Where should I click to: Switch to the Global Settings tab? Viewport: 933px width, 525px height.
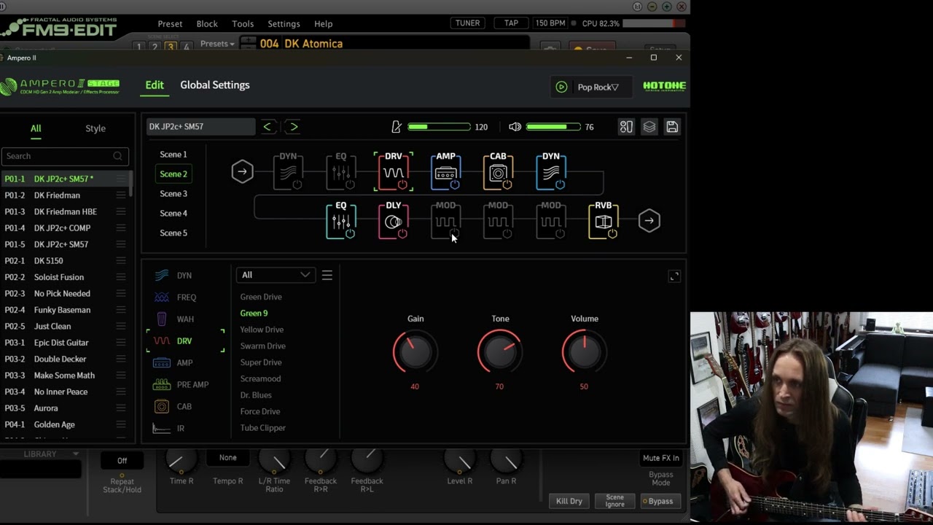click(215, 85)
